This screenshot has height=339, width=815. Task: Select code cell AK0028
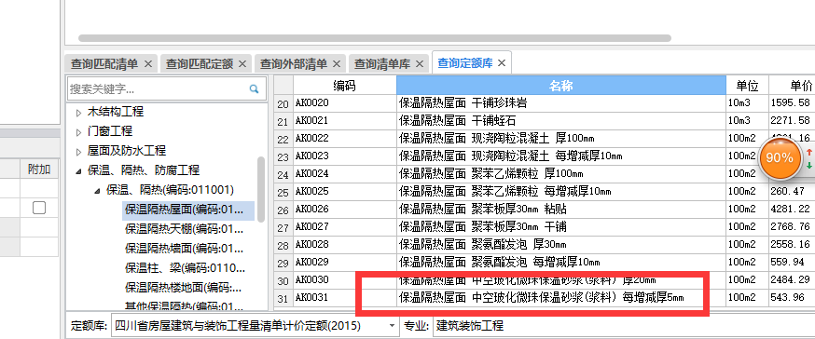345,245
